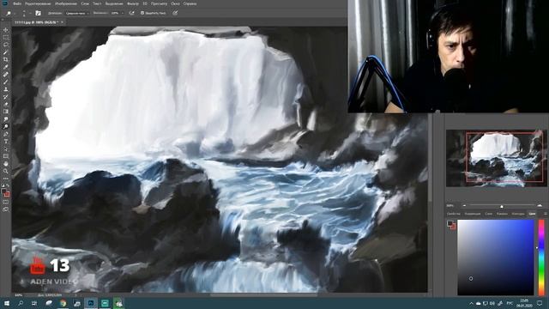Select the Gradient tool
This screenshot has width=549, height=309.
coord(6,112)
